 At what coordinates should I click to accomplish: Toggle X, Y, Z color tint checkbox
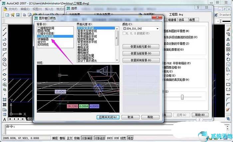coord(124,33)
